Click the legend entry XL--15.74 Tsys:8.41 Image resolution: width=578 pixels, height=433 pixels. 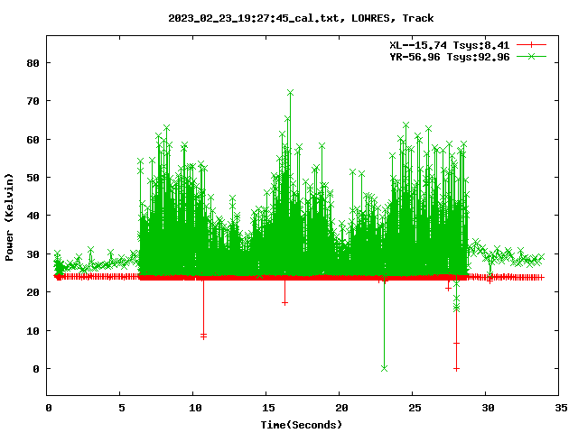coord(450,45)
